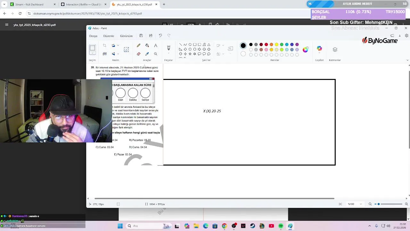Click the browser address bar URL

coord(87,13)
